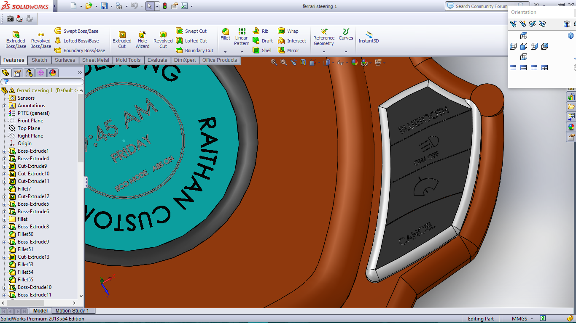Switch to the Surfaces tab
Image resolution: width=576 pixels, height=323 pixels.
(x=65, y=60)
